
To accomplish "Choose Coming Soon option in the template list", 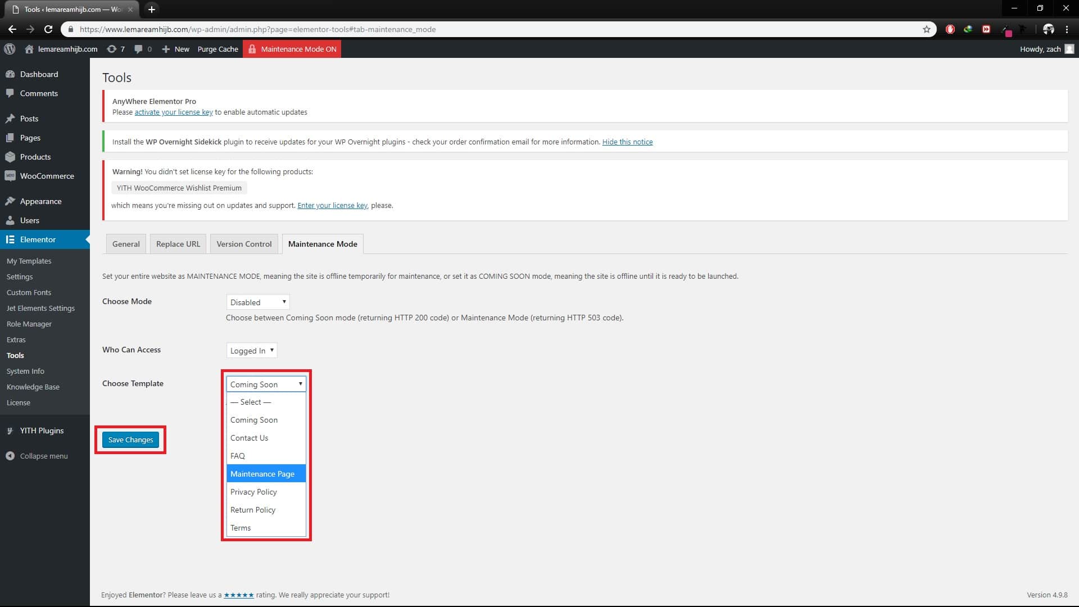I will 266,420.
